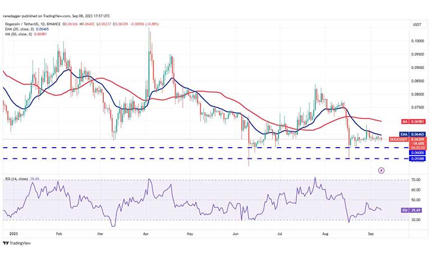Viewport: 431px width, 260px height.
Task: Select the MA (50, close, 0) indicator legend
Action: [x=19, y=34]
